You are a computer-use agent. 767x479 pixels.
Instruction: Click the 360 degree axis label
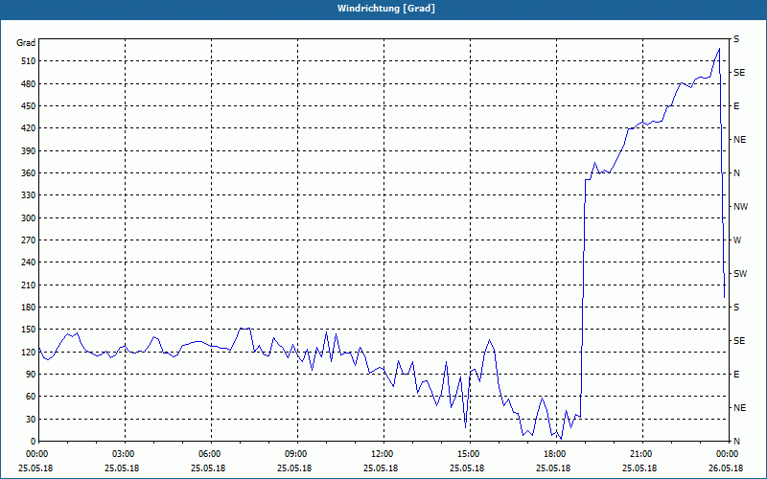[x=29, y=173]
